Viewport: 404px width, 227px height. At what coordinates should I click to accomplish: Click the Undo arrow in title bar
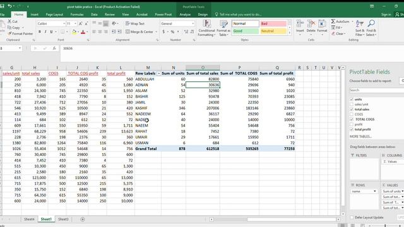point(9,6)
